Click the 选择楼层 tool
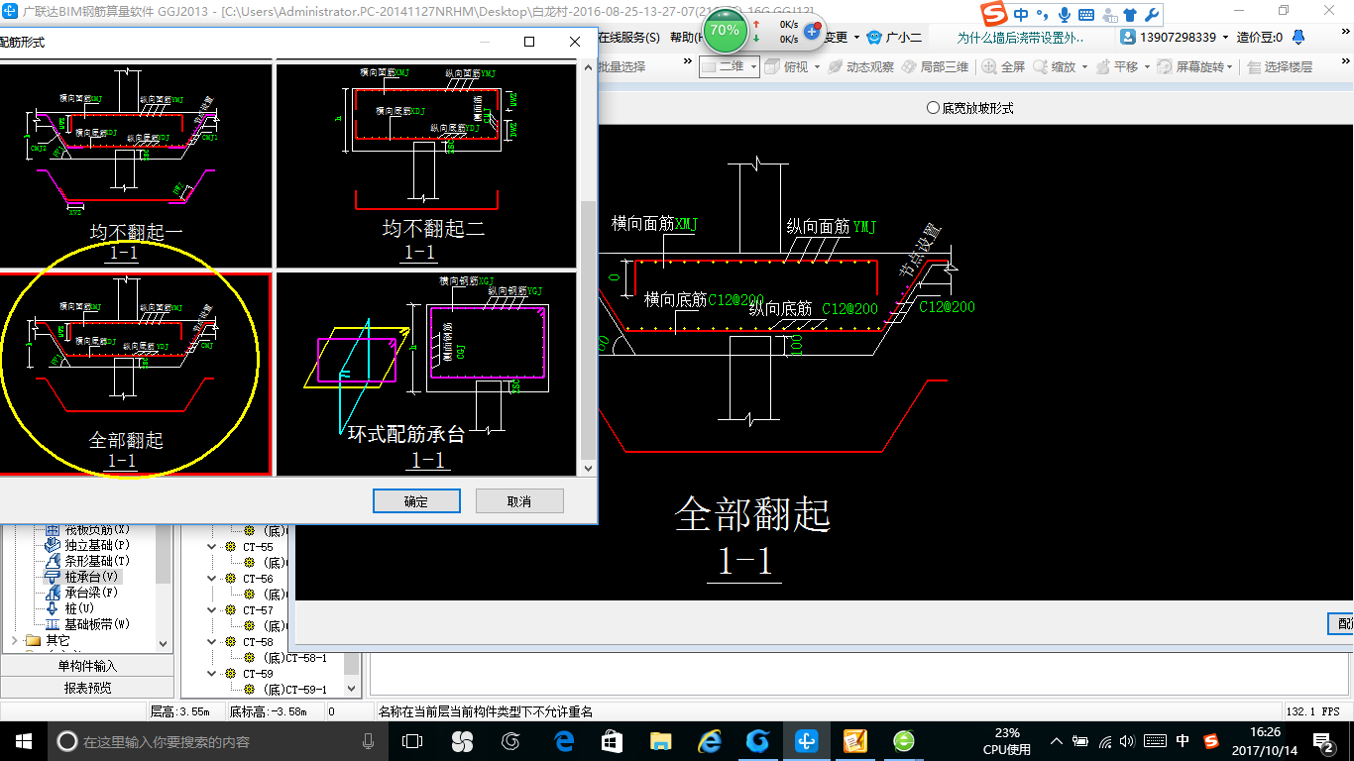 click(1280, 66)
